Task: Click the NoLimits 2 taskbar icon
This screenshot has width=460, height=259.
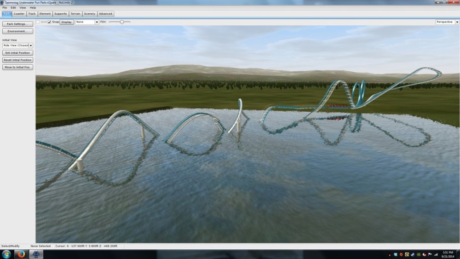Action: tap(36, 254)
